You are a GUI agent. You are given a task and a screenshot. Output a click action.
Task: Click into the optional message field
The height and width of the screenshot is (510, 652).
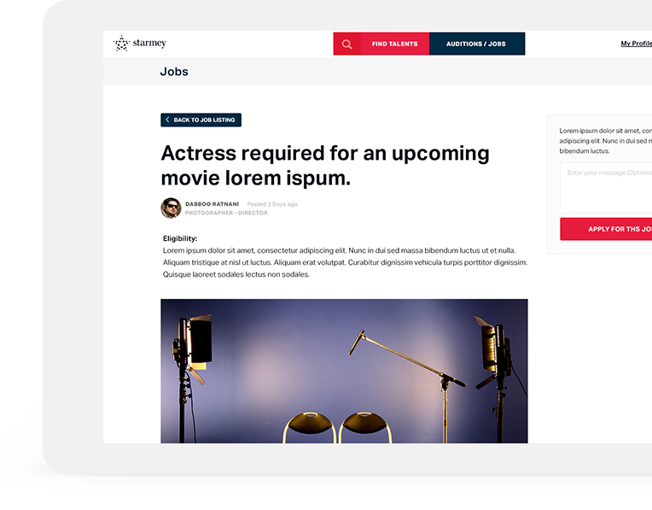606,188
